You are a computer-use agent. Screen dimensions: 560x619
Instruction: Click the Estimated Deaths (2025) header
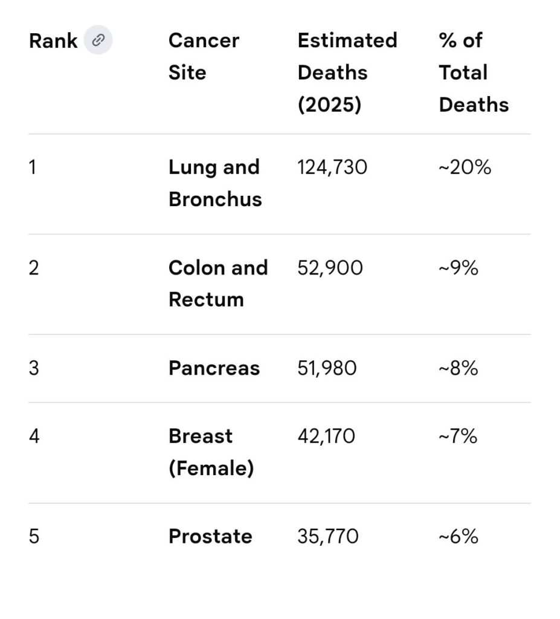coord(347,73)
